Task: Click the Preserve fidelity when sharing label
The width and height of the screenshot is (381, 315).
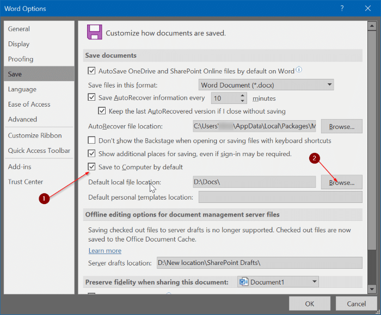Action: pos(157,282)
